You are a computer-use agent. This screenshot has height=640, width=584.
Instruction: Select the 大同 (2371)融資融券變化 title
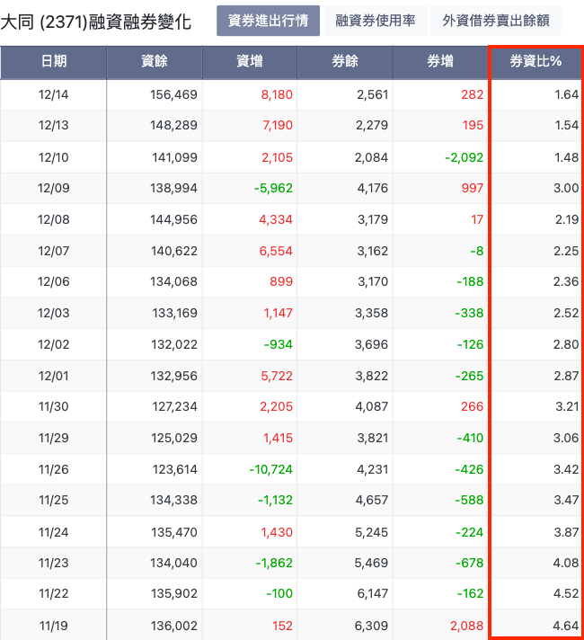(x=95, y=22)
